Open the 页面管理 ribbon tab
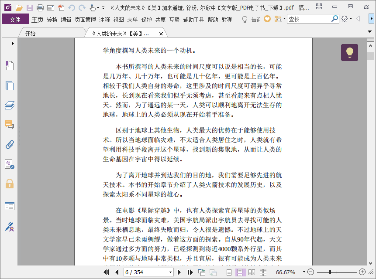The height and width of the screenshot is (279, 376). click(85, 19)
